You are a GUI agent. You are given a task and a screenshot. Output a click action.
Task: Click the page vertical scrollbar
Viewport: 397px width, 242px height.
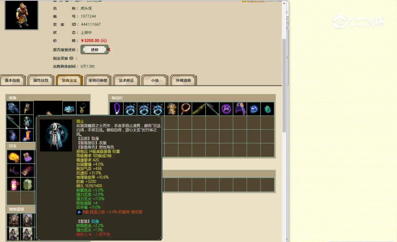point(284,85)
